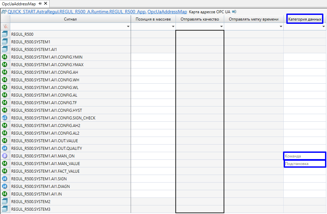The height and width of the screenshot is (214, 327).
Task: Expand the 'Категория данных' filter dropdown
Action: coord(324,27)
